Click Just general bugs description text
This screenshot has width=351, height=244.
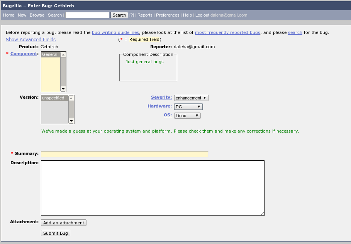[144, 62]
